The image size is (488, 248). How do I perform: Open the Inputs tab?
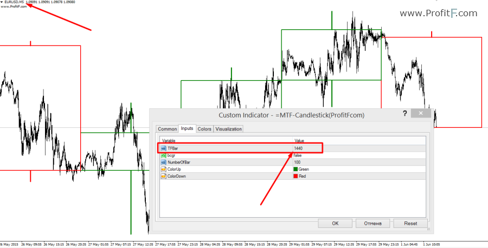(187, 128)
